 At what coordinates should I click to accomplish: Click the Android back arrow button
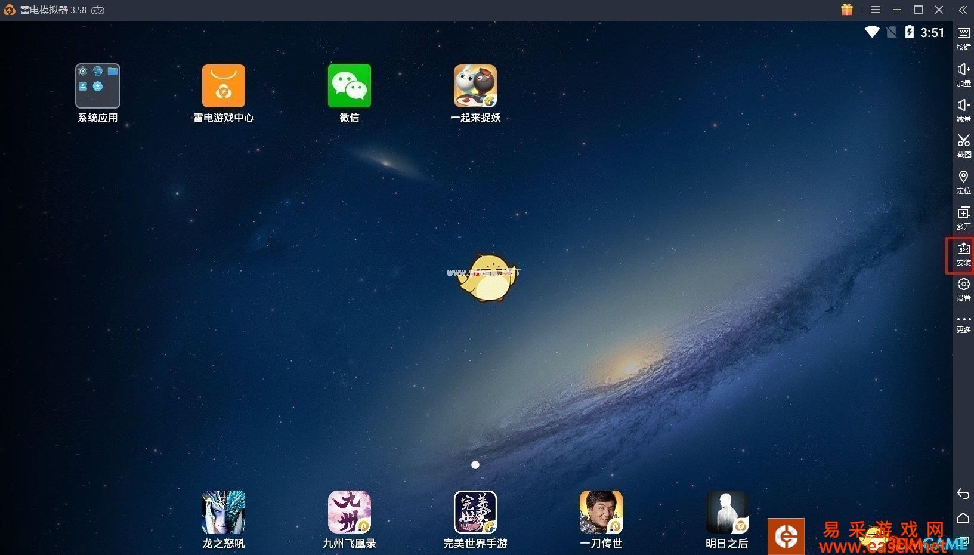963,494
